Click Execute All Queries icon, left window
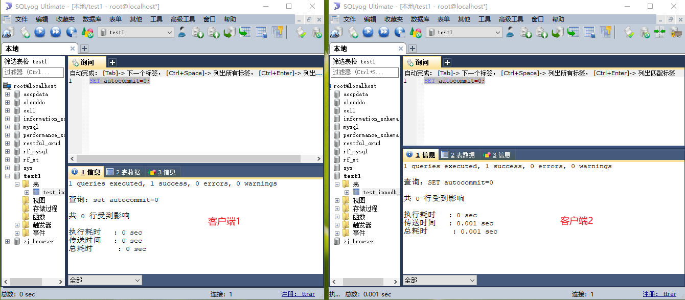Viewport: 685px width, 300px height. click(56, 32)
